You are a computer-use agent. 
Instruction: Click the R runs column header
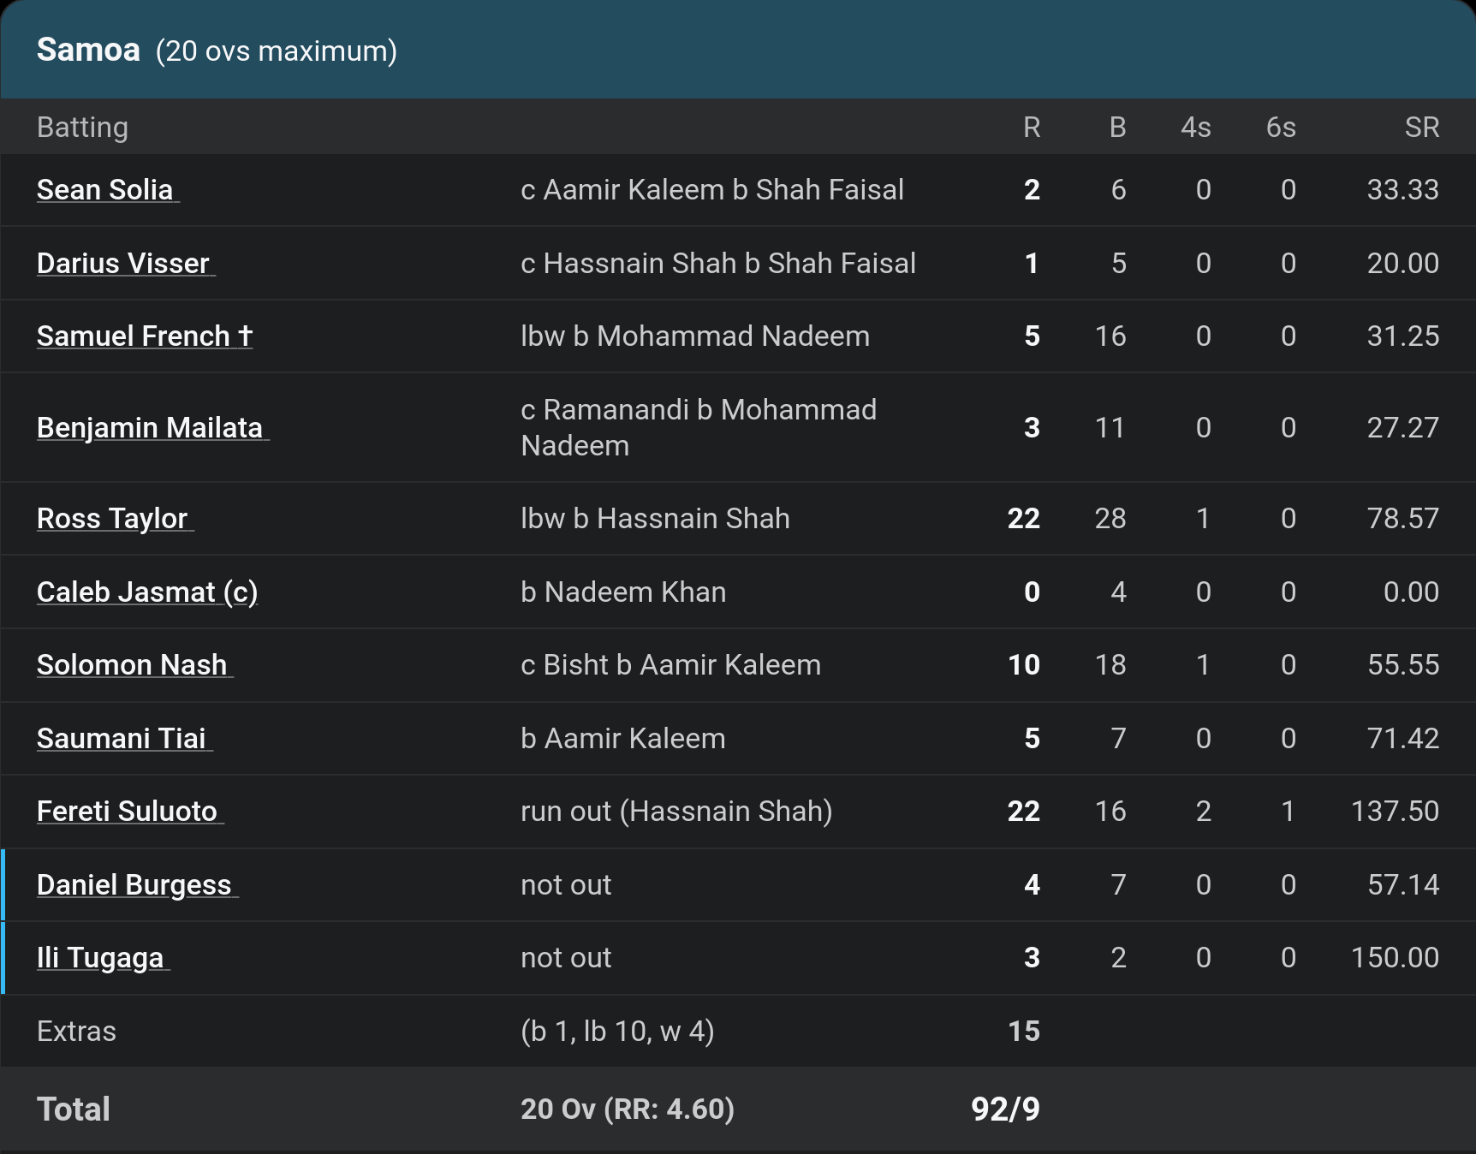click(x=1032, y=128)
